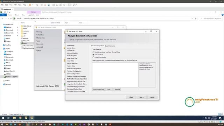Open Explorer help with the blue question icon
The width and height of the screenshot is (224, 126).
tap(223, 15)
